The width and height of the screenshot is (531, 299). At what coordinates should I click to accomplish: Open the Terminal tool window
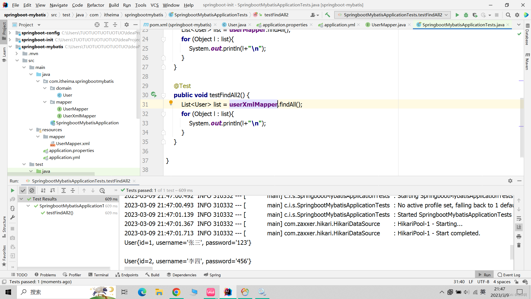coord(101,275)
